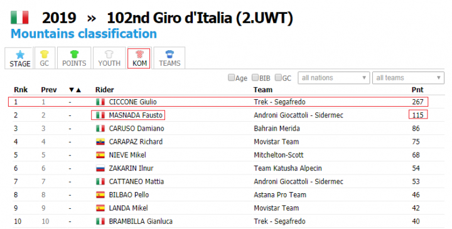Click the polka-dot KOM jersey icon
The height and width of the screenshot is (229, 452).
pyautogui.click(x=139, y=54)
